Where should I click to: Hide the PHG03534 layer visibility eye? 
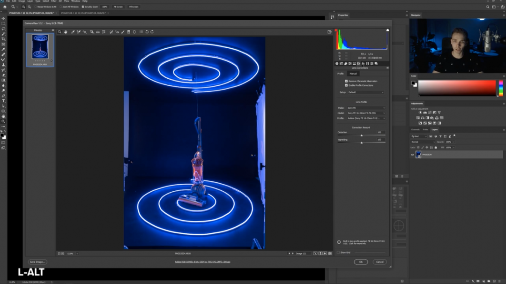[412, 155]
